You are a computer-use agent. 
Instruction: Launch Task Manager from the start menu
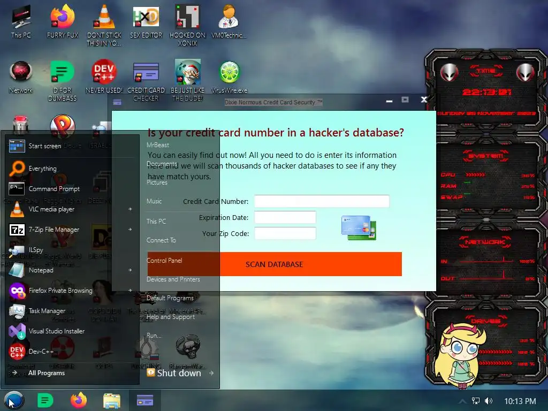click(71, 310)
